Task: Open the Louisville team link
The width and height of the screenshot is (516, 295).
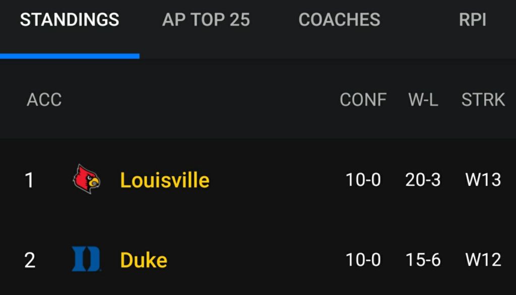Action: pyautogui.click(x=165, y=180)
